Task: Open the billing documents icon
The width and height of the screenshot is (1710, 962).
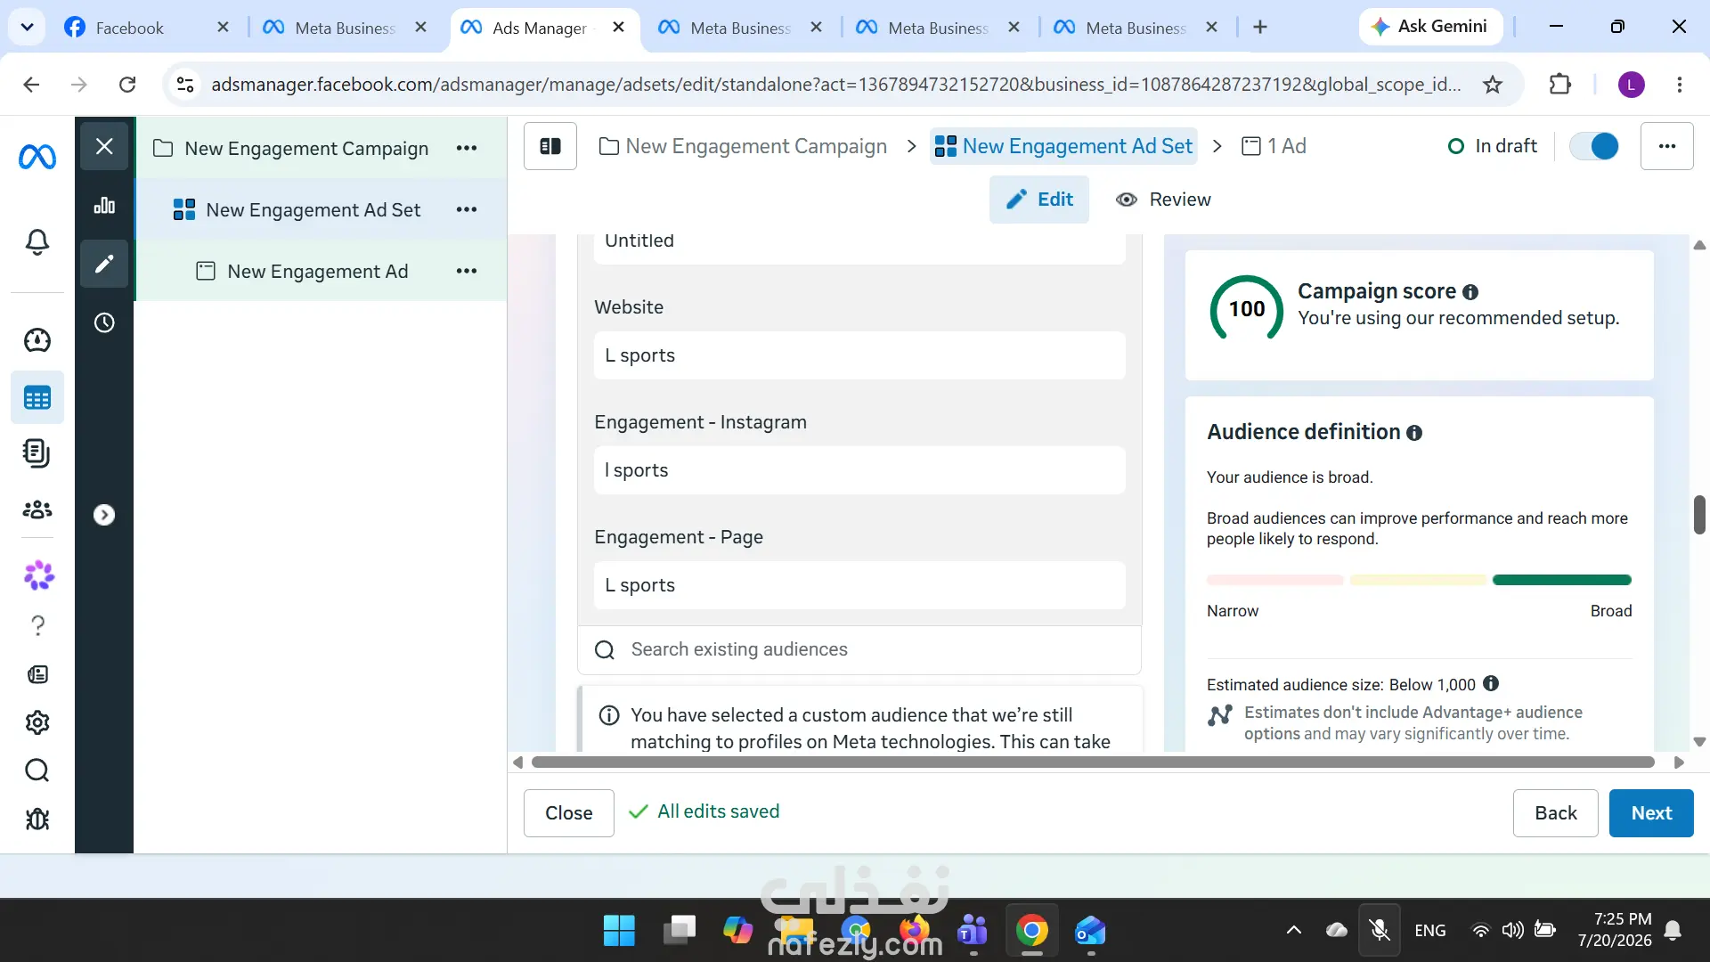Action: (x=37, y=453)
